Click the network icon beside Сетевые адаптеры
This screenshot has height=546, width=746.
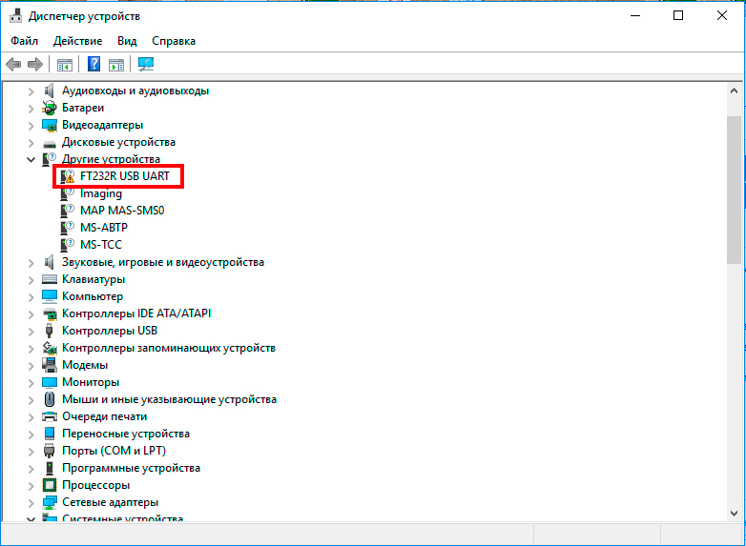point(49,502)
